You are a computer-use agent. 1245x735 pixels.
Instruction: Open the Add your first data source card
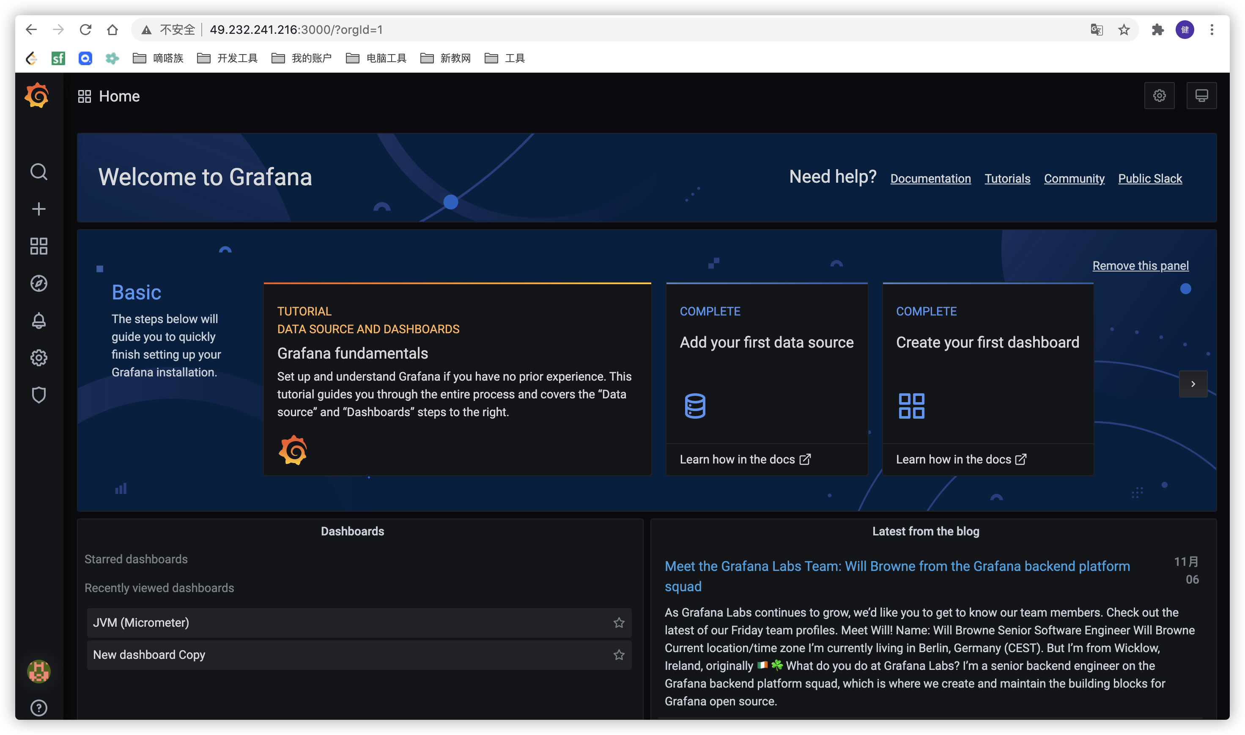point(767,379)
